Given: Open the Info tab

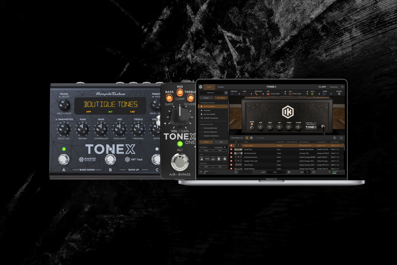Looking at the screenshot, I should (221, 142).
